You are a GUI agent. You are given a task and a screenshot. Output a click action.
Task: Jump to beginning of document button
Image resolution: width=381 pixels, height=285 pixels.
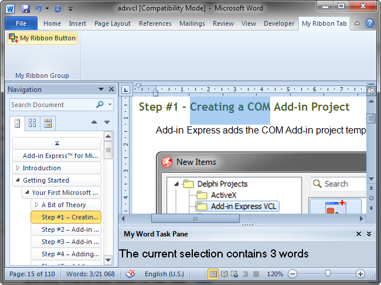point(57,143)
